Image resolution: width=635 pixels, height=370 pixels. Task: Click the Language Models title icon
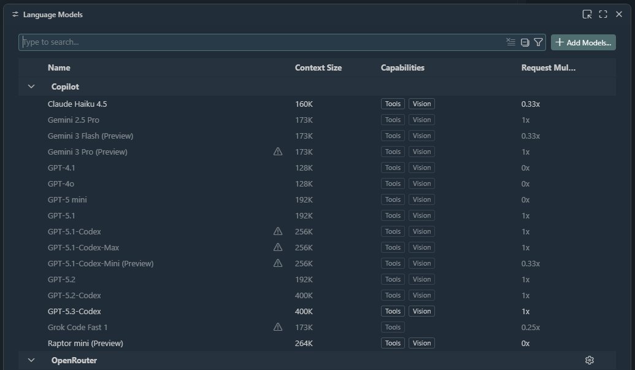click(x=15, y=14)
